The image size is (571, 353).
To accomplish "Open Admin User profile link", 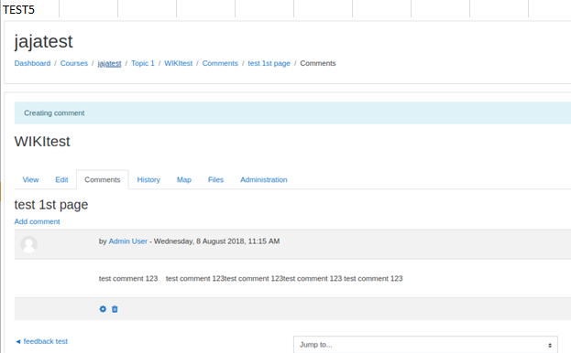I will click(127, 241).
